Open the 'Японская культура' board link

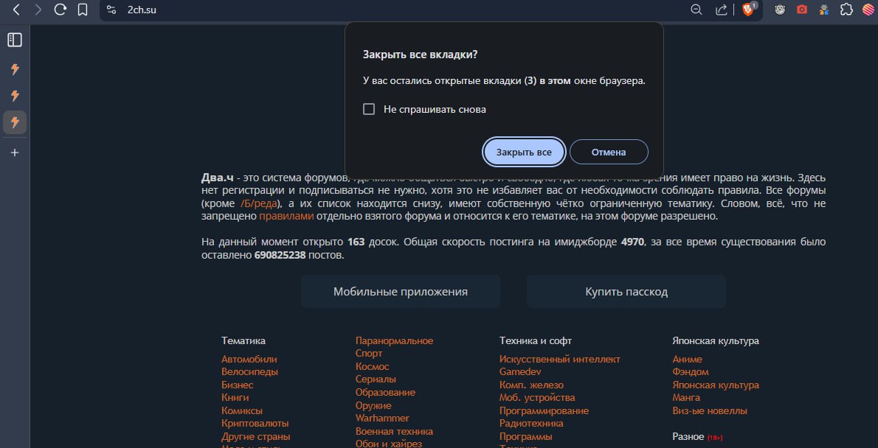coord(716,385)
